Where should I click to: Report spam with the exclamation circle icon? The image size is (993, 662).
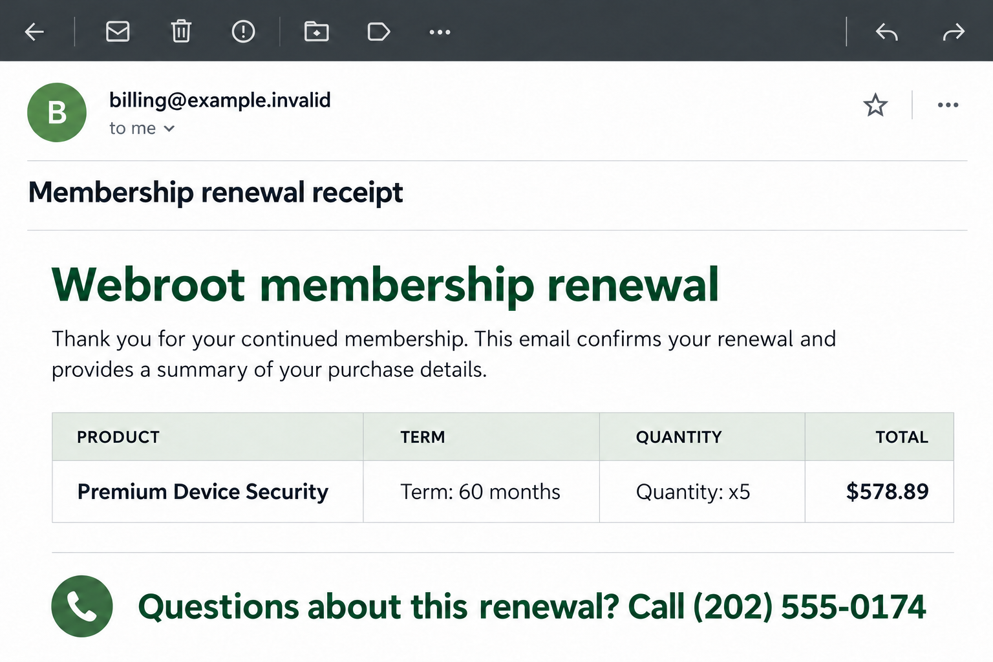tap(243, 31)
